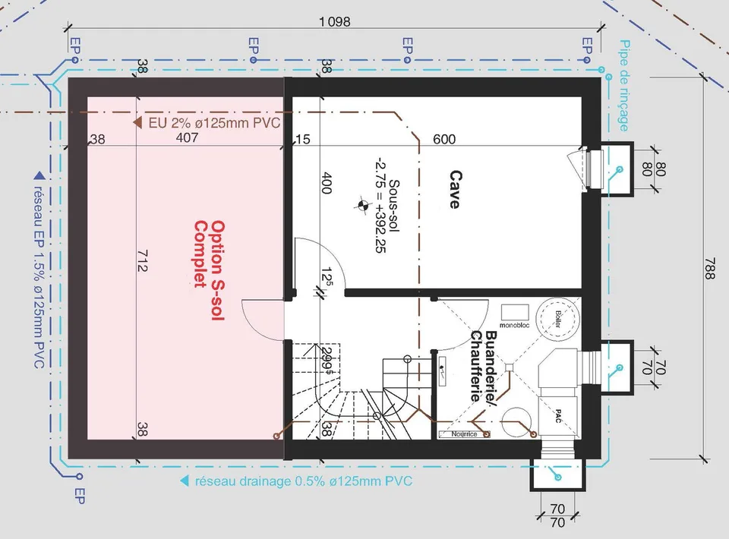Select the 'Sous-sol -2.75 = +392.25' level text

tap(387, 205)
